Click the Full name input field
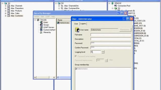This screenshot has width=161, height=90. coord(111,35)
